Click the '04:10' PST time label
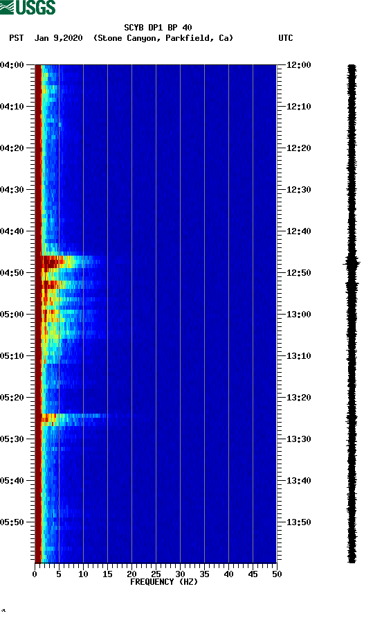382x618 pixels. (12, 107)
